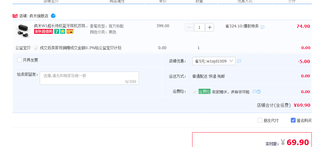Open the 店铺优惠 coupon dropdown

point(214,61)
